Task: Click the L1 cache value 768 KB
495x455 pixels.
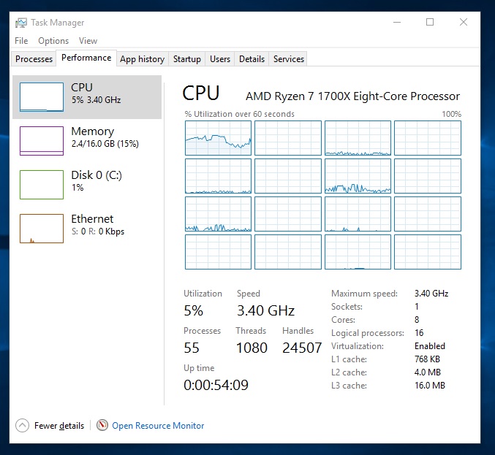Action: 427,359
